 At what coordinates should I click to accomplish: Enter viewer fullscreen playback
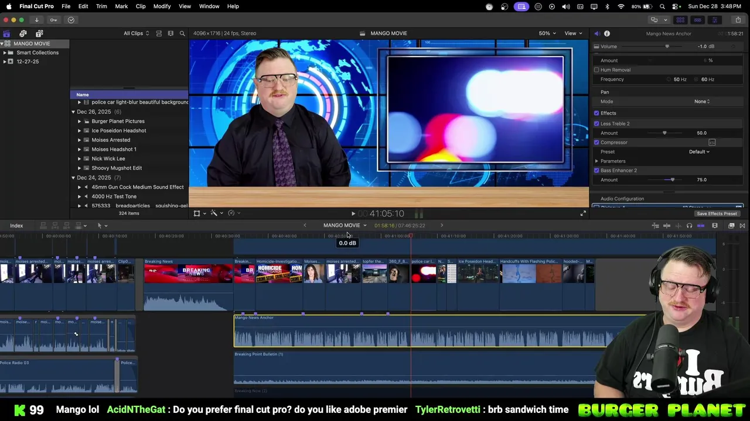pos(582,213)
